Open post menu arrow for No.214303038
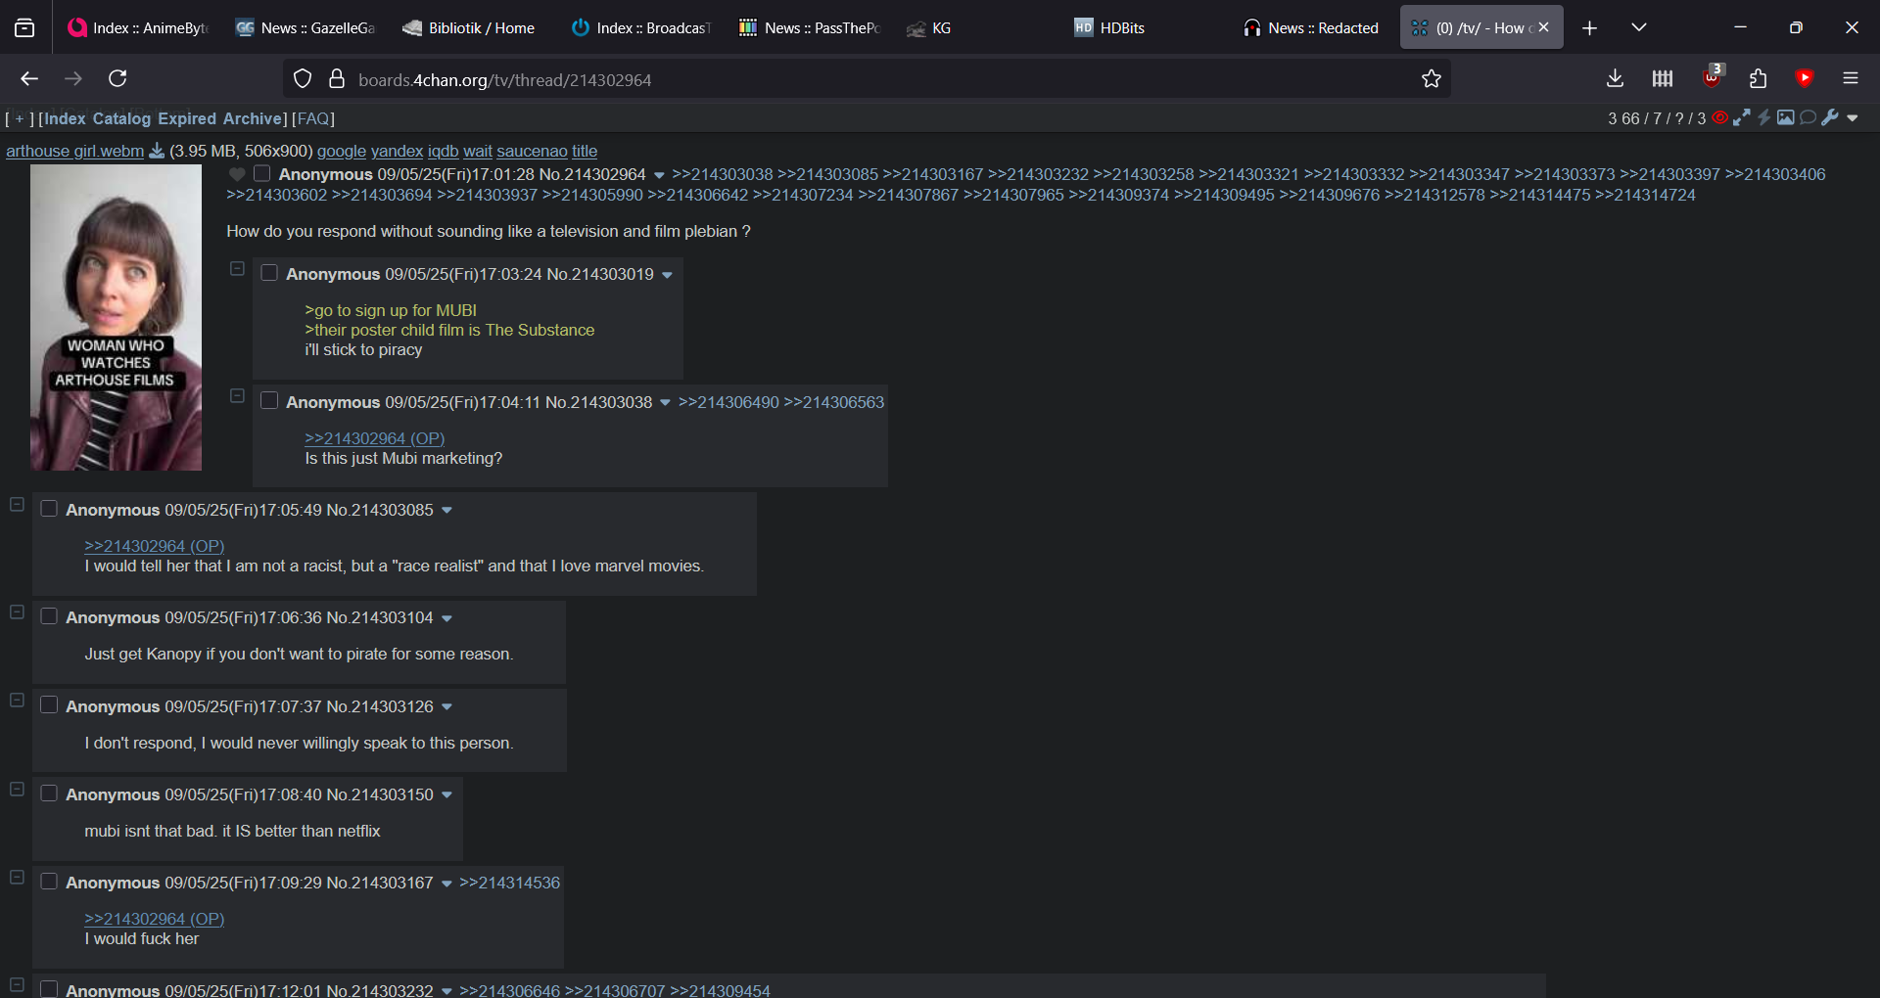Viewport: 1880px width, 998px height. pos(665,403)
